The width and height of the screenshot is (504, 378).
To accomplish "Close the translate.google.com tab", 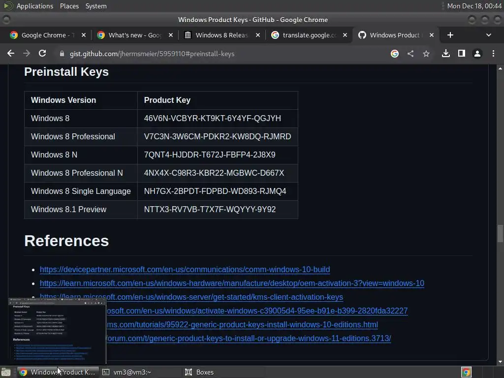I will pyautogui.click(x=345, y=35).
